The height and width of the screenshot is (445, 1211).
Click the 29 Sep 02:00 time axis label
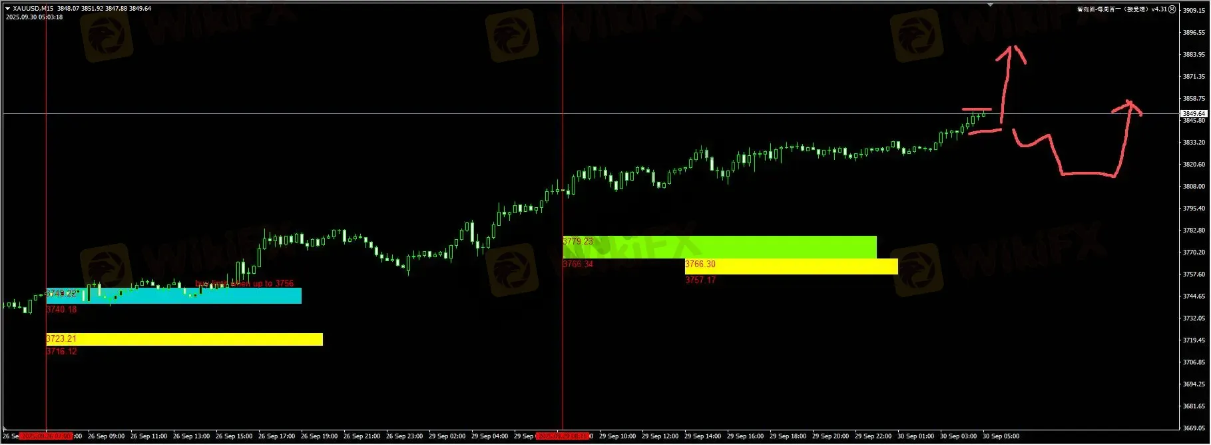pyautogui.click(x=447, y=436)
